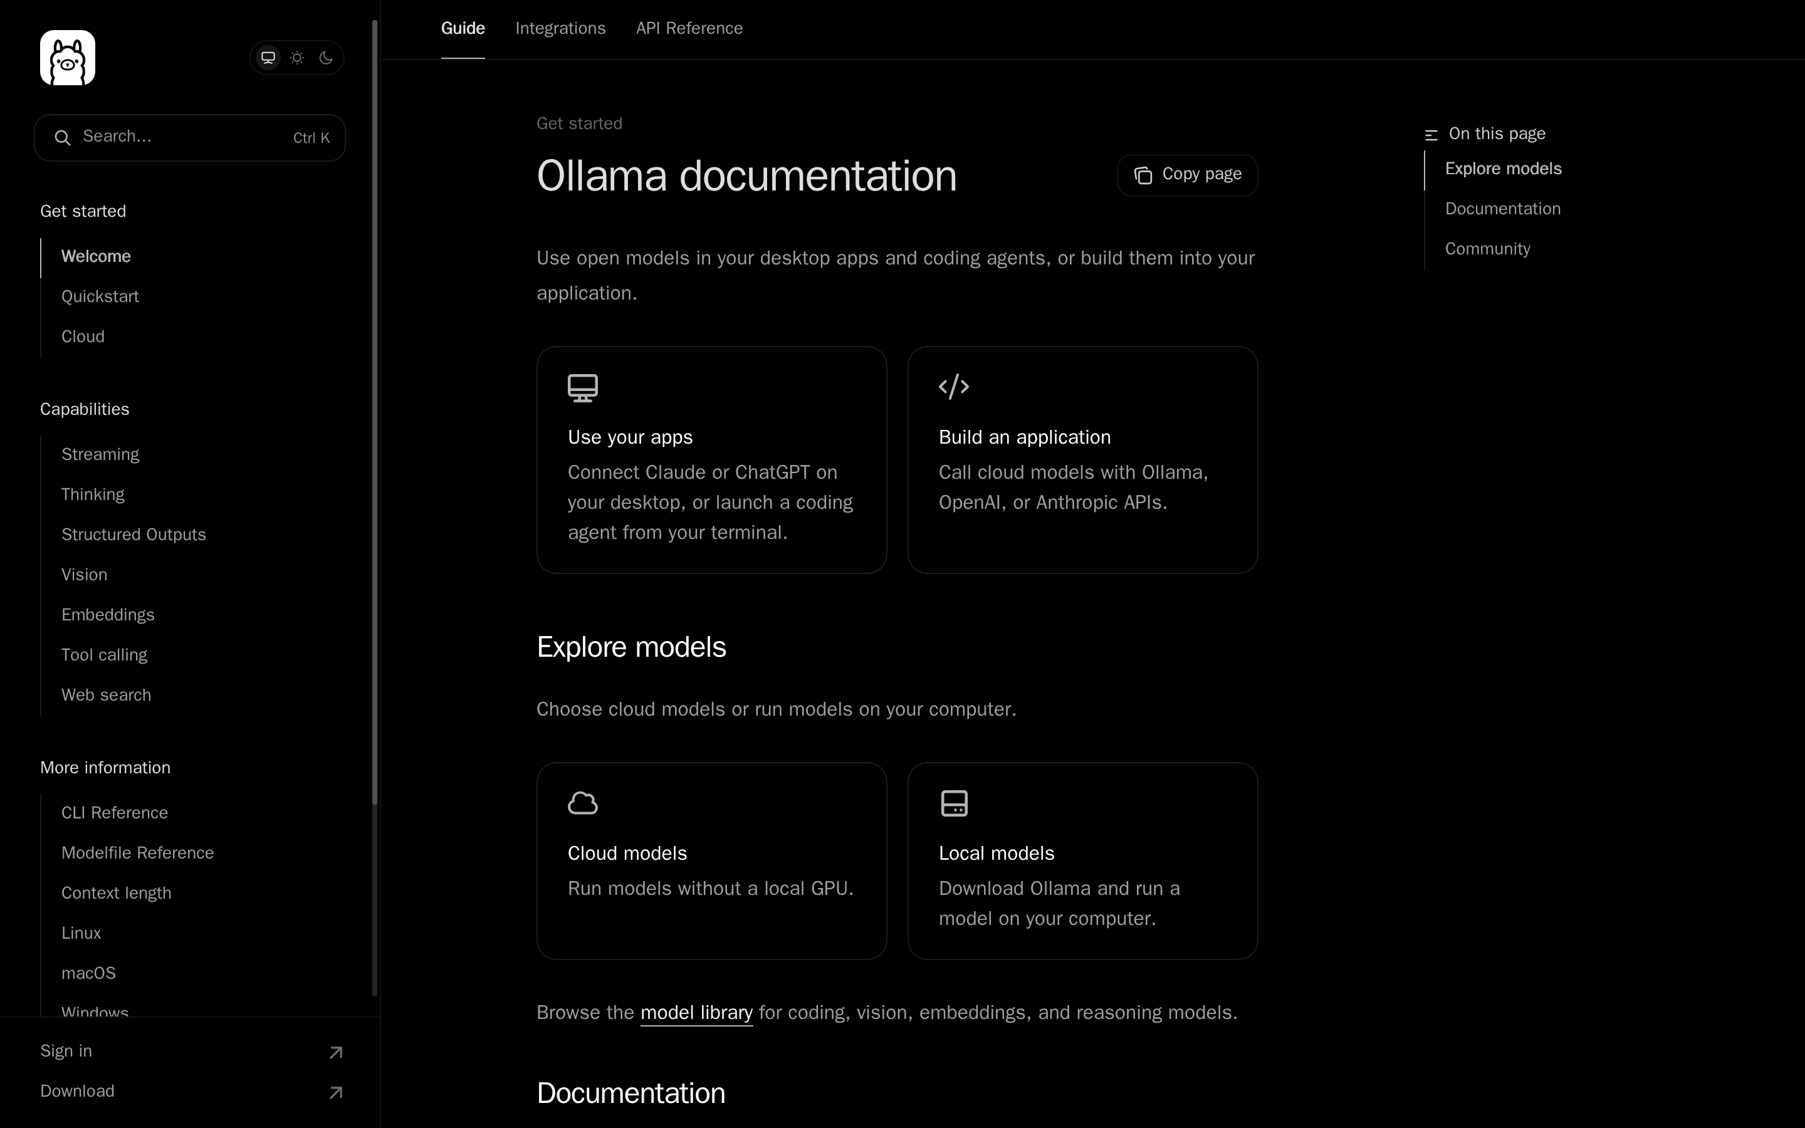Image resolution: width=1805 pixels, height=1128 pixels.
Task: Open the macOS page
Action: 88,974
